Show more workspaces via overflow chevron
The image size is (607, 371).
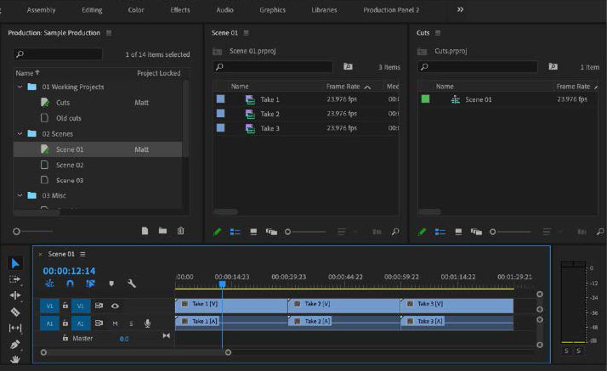click(460, 9)
